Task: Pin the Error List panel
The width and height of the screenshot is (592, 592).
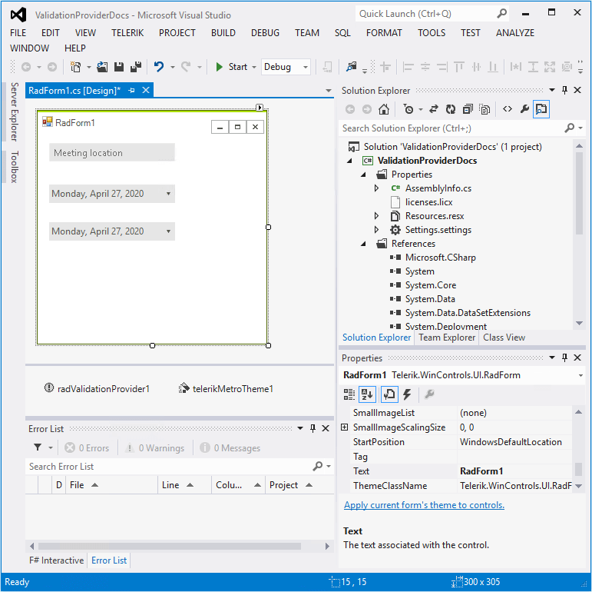Action: pos(313,429)
